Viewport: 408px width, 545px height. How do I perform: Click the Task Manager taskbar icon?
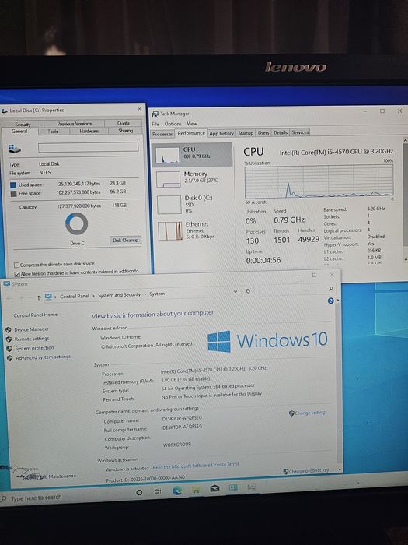pos(252,487)
